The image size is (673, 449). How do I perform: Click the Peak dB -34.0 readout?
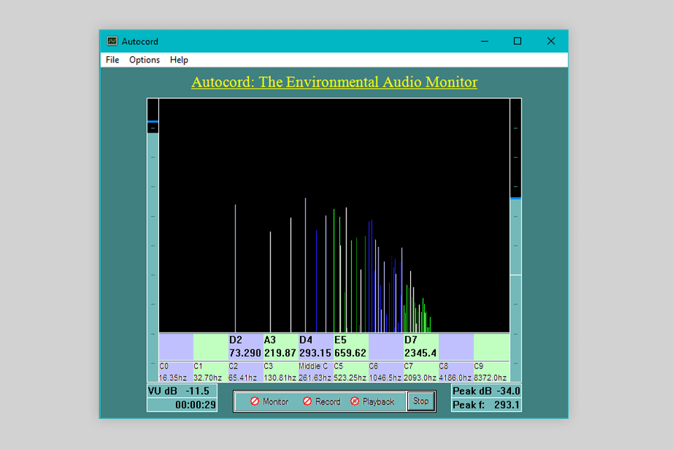487,391
